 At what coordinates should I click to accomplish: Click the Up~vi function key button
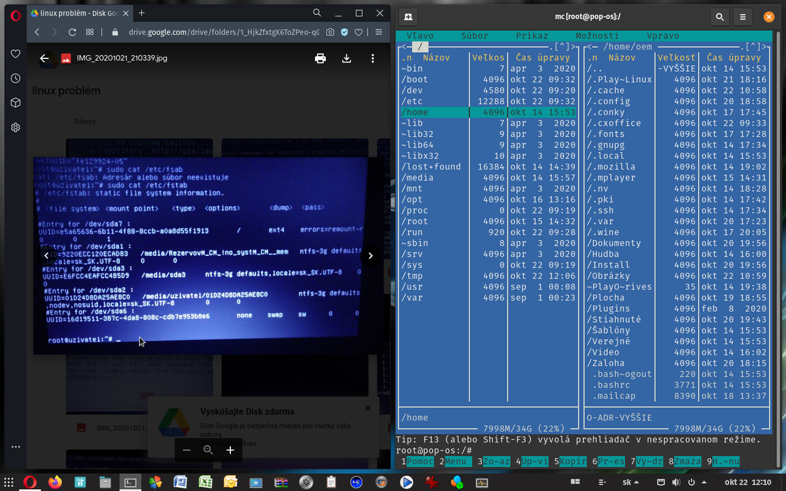[534, 461]
